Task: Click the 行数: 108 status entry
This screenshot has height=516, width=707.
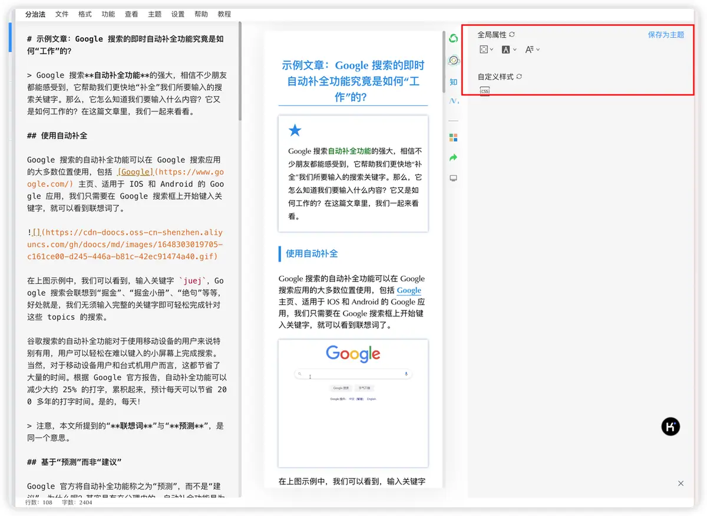Action: pos(39,502)
